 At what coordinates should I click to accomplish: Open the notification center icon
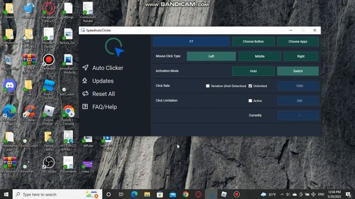[349, 194]
